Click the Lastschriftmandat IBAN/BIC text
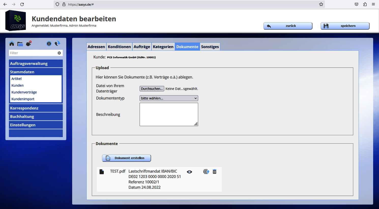Image resolution: width=379 pixels, height=209 pixels. coord(153,171)
